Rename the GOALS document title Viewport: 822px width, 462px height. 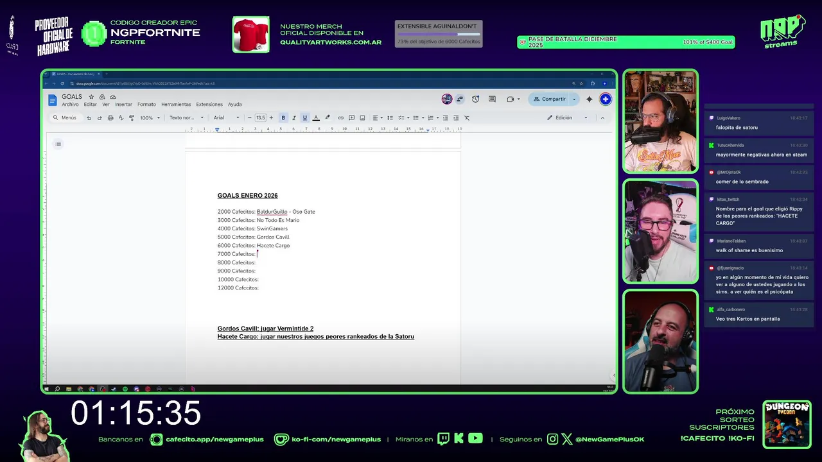pyautogui.click(x=72, y=97)
